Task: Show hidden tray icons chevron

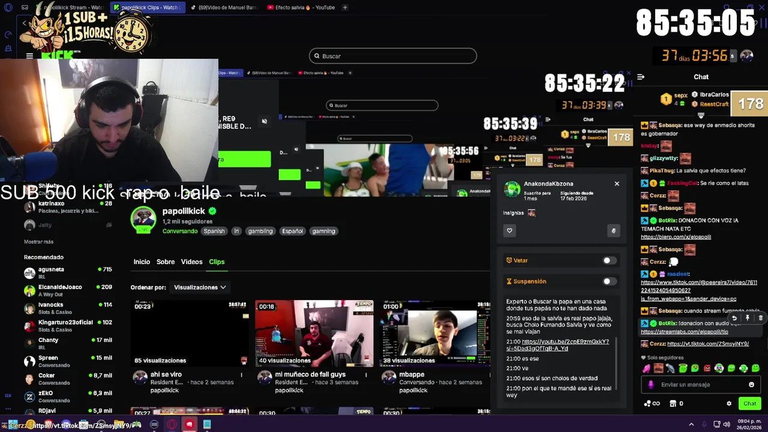Action: click(691, 425)
